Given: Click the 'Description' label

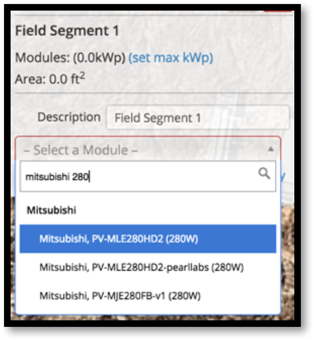Looking at the screenshot, I should pos(69,117).
